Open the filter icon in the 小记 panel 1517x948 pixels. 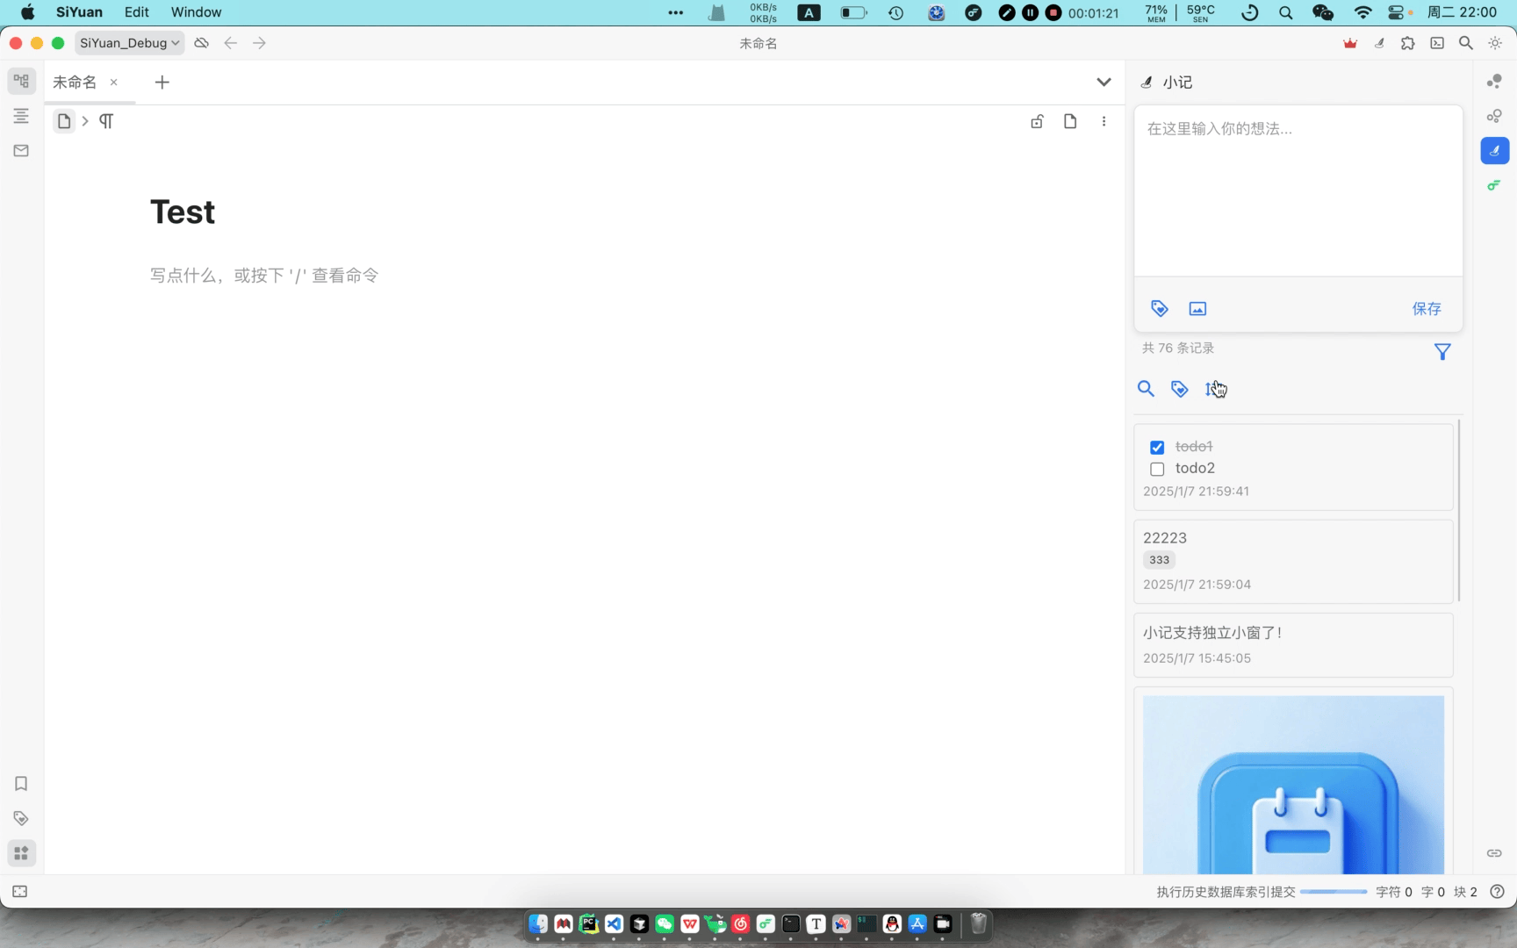click(1442, 351)
